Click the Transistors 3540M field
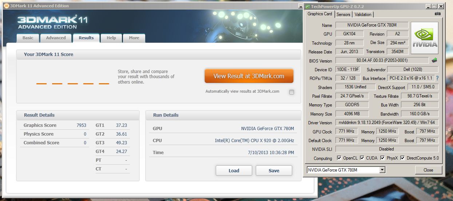Viewport: 453px width, 201px height. [x=397, y=52]
